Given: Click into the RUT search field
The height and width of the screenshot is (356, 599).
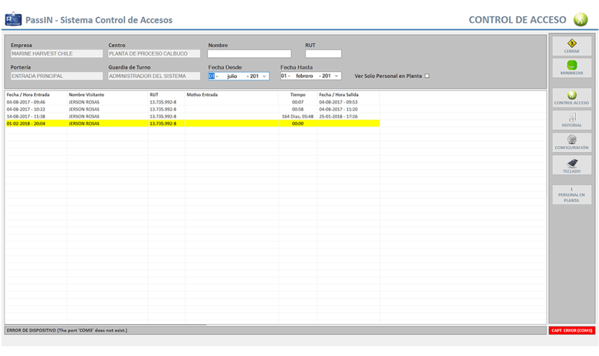Looking at the screenshot, I should [323, 54].
